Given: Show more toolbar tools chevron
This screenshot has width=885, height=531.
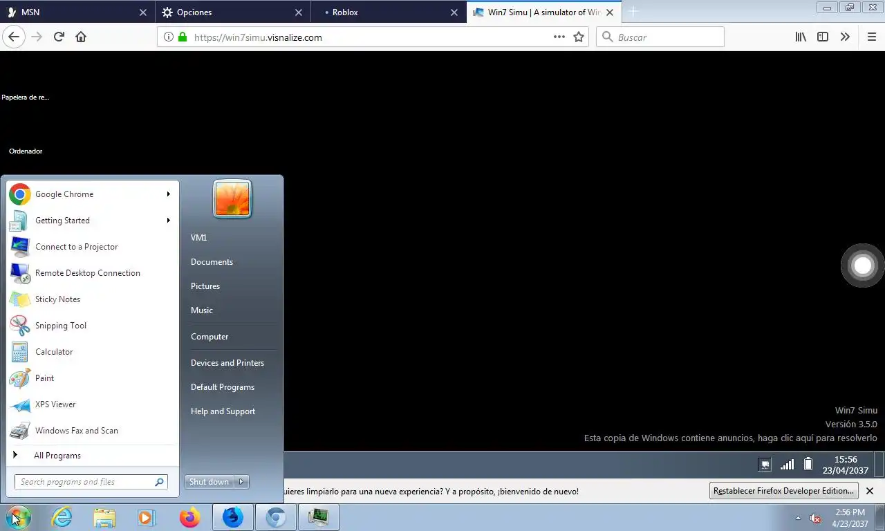Looking at the screenshot, I should point(845,37).
